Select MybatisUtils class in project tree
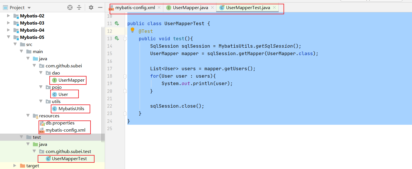The image size is (412, 169). click(x=71, y=109)
